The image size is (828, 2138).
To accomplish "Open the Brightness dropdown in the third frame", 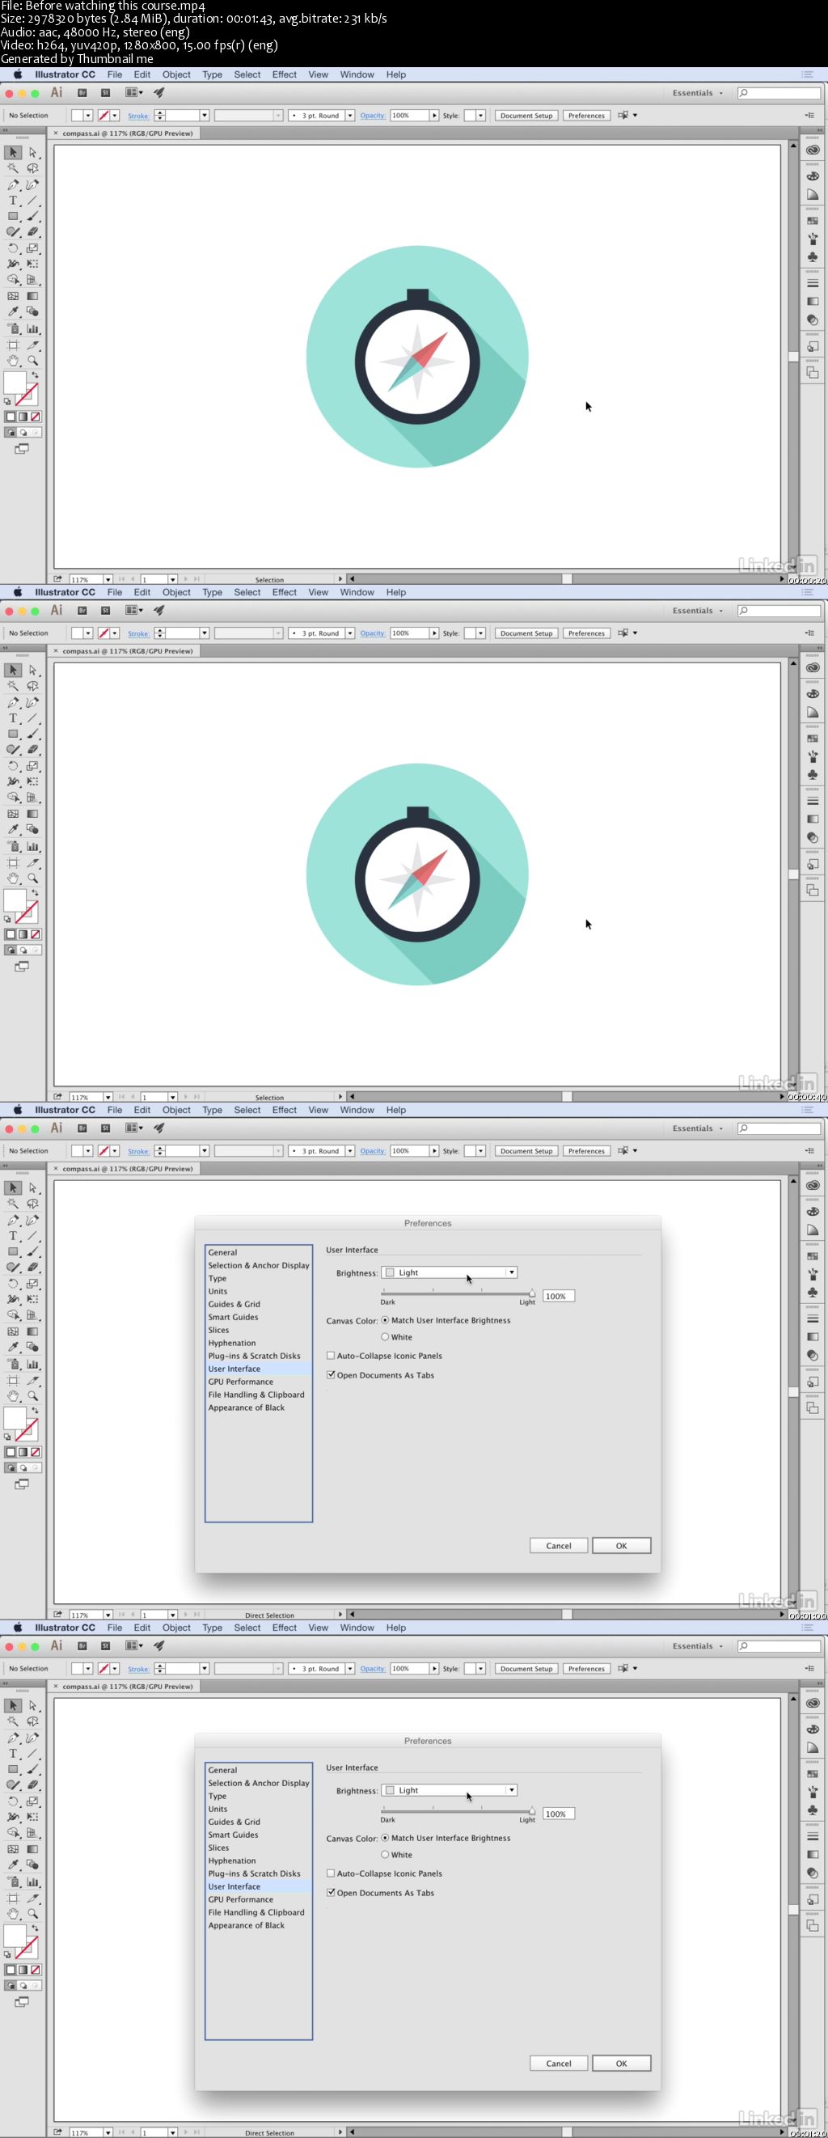I will click(x=449, y=1272).
